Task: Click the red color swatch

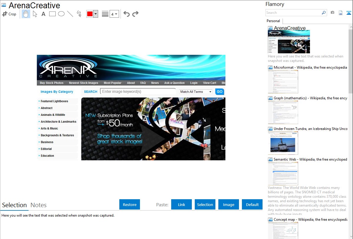Action: [x=90, y=14]
